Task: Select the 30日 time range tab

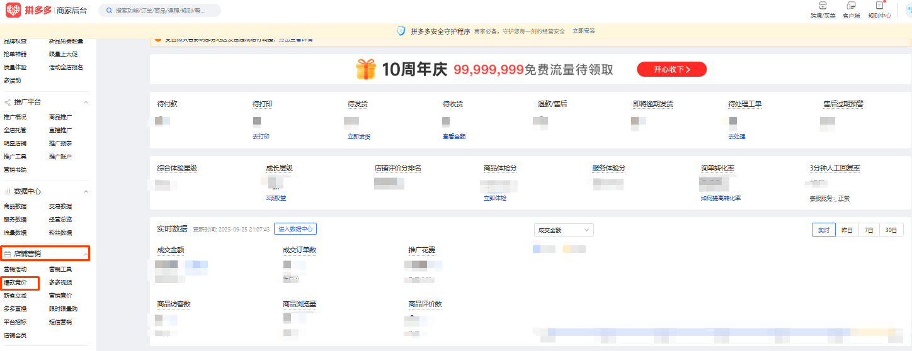Action: point(891,230)
